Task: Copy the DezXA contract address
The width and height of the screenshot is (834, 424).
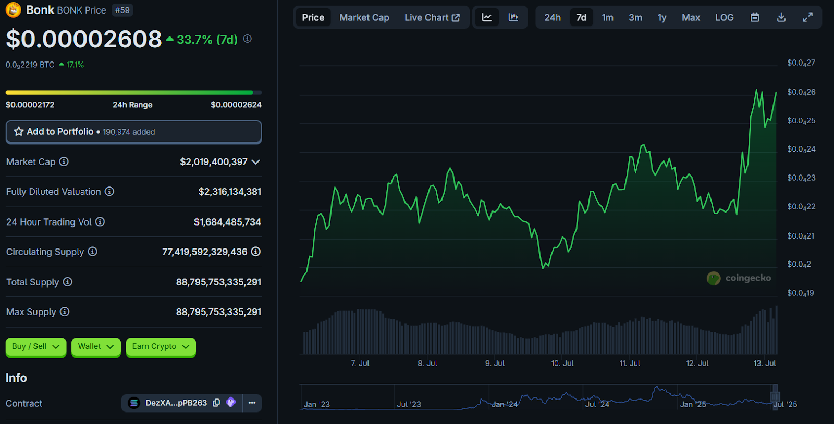Action: (x=216, y=403)
